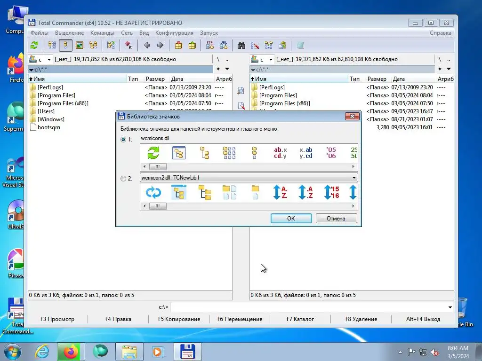Click right scroll arrow of wcmicons.dll list
Screen dimensions: 482x361
click(353, 167)
